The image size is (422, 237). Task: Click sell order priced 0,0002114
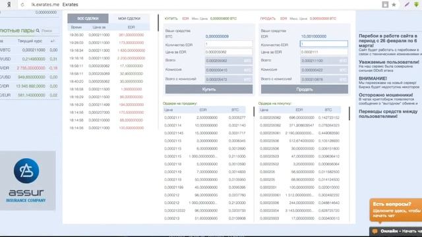pos(204,126)
